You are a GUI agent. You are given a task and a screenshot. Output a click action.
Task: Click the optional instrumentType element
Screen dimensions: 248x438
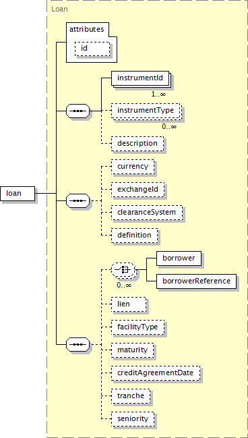(x=146, y=110)
